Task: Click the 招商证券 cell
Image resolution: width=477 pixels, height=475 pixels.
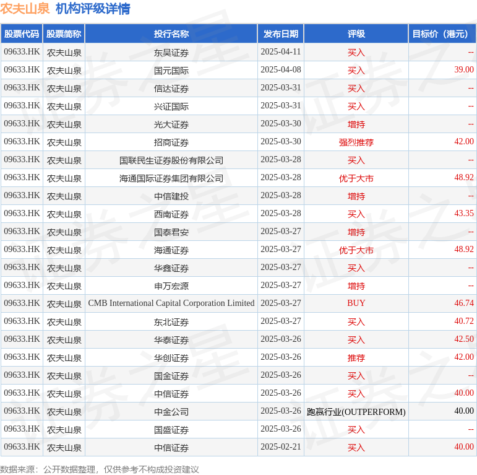Action: [x=171, y=142]
